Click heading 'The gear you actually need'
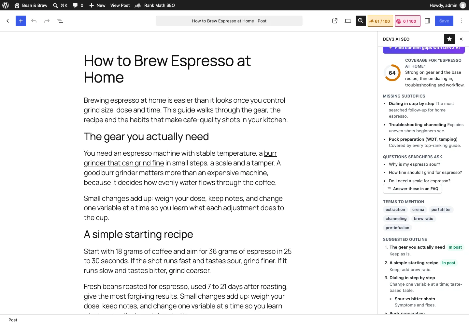 click(146, 136)
